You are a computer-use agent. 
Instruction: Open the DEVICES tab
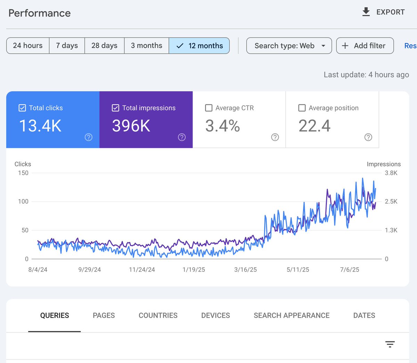[215, 315]
